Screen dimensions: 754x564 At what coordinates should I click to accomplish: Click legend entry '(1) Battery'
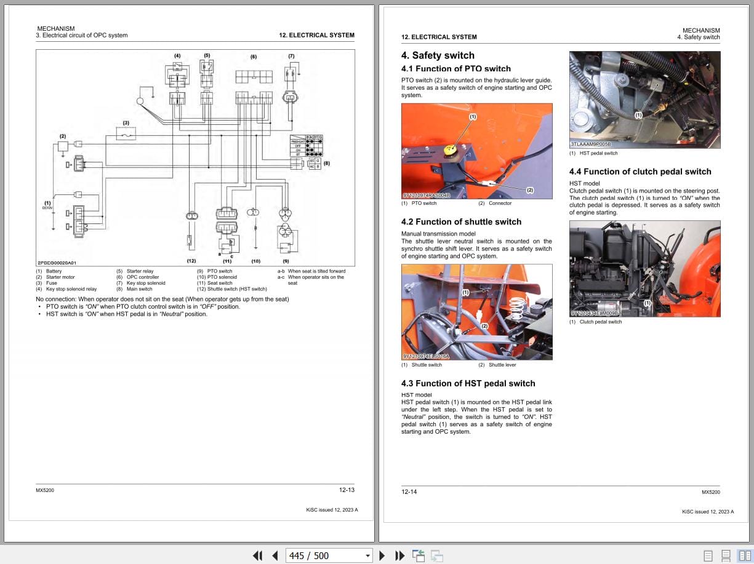49,271
